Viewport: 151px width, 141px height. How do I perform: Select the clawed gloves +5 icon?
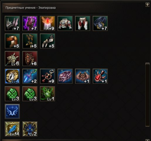pos(47,41)
